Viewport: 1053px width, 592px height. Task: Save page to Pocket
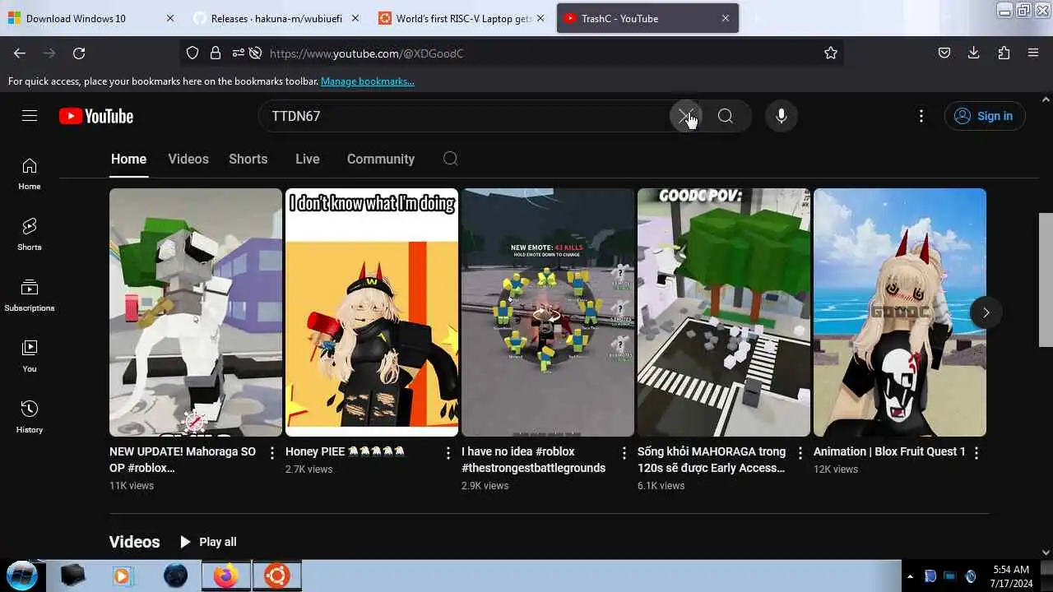click(944, 53)
